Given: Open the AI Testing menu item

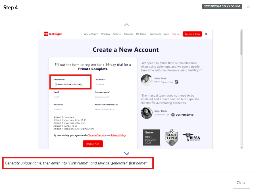Looking at the screenshot, I should [105, 34].
